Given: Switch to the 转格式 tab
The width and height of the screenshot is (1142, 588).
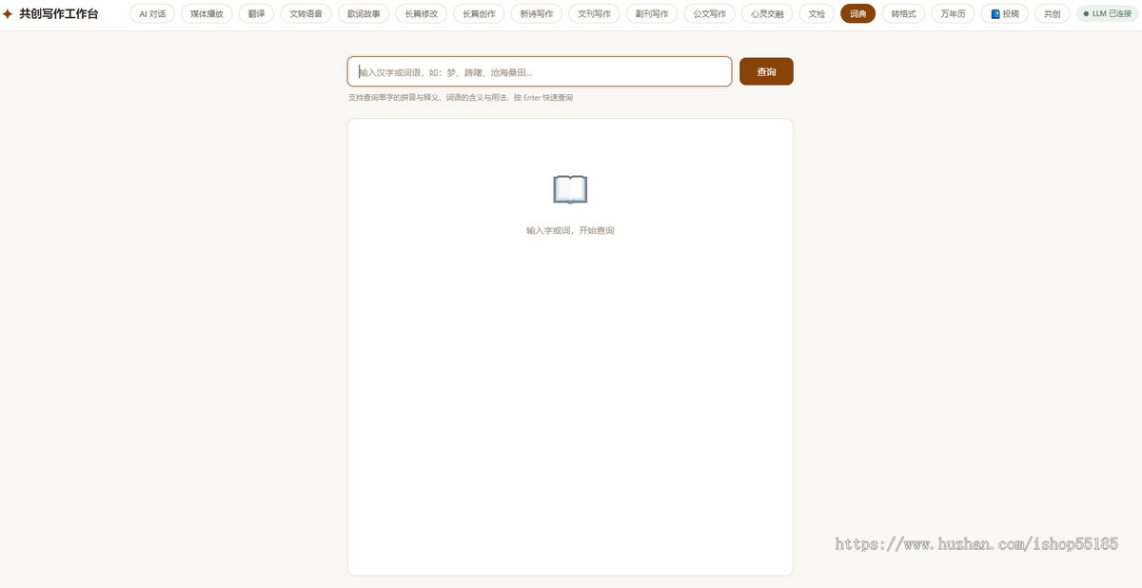Looking at the screenshot, I should (x=903, y=14).
